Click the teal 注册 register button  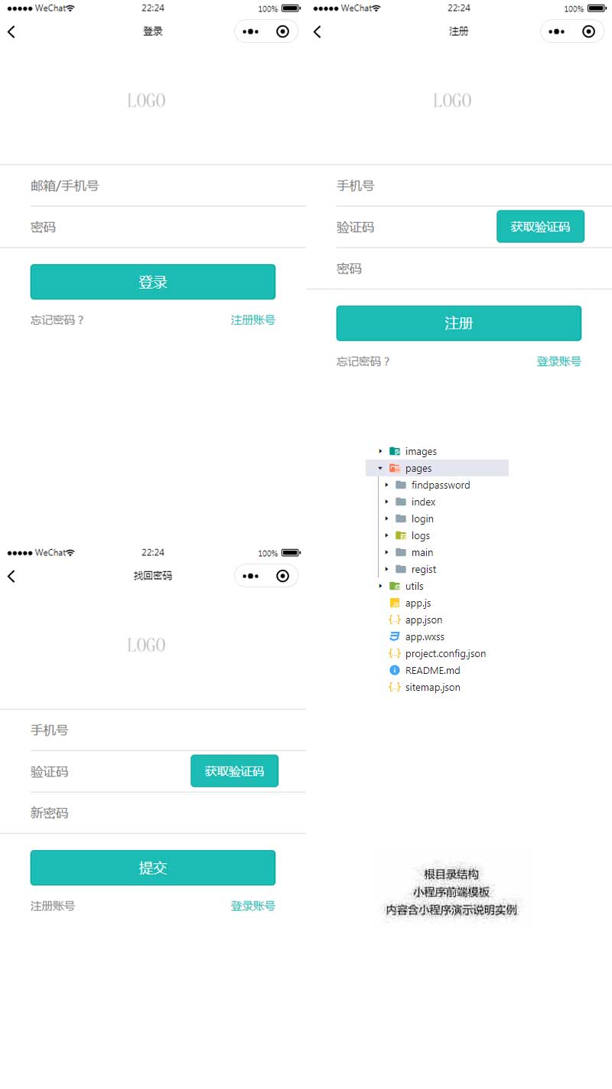(459, 323)
